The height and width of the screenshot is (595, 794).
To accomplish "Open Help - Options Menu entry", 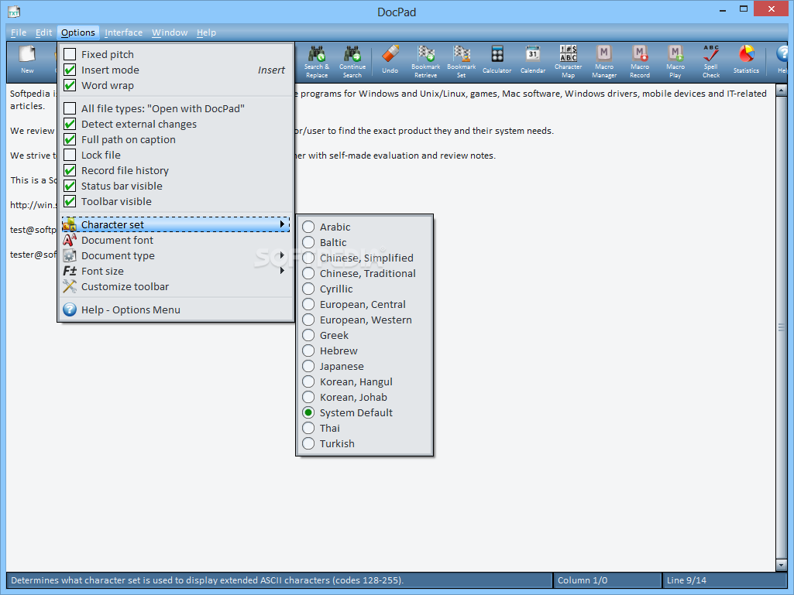I will tap(176, 310).
